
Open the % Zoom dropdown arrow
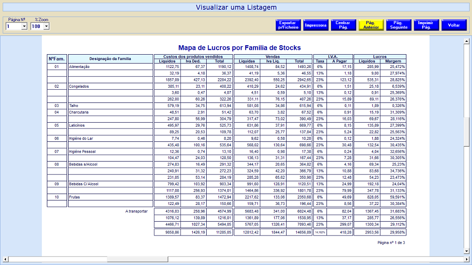(x=46, y=27)
